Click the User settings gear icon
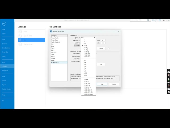 coord(20,31)
